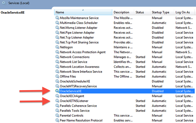The image size is (196, 123).
Task: Sort services by the Name column header
Action: click(x=83, y=12)
